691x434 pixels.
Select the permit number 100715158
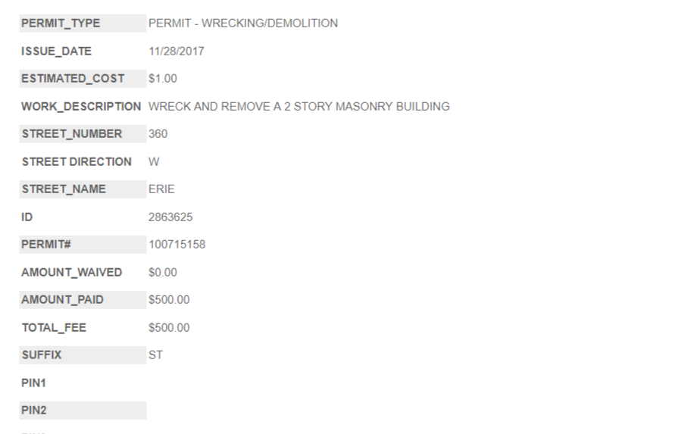pos(177,245)
